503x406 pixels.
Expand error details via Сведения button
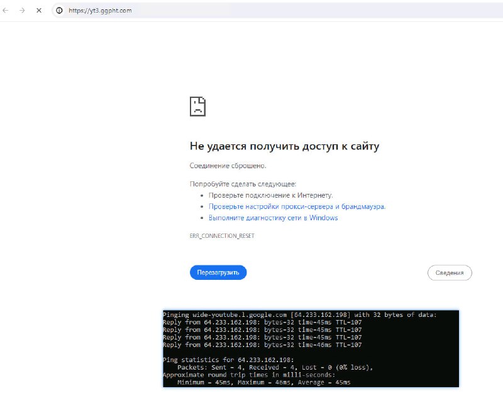(449, 272)
